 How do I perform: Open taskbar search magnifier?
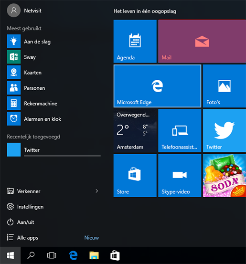click(x=31, y=255)
